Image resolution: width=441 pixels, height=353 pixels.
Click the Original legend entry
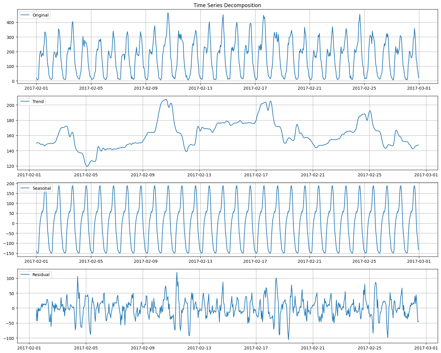coord(41,15)
